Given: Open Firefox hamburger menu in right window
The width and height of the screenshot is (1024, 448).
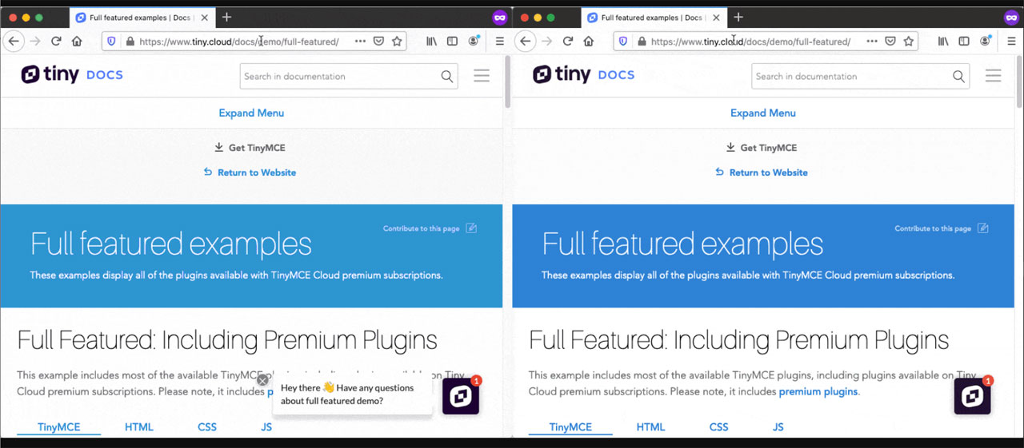Looking at the screenshot, I should [1011, 42].
